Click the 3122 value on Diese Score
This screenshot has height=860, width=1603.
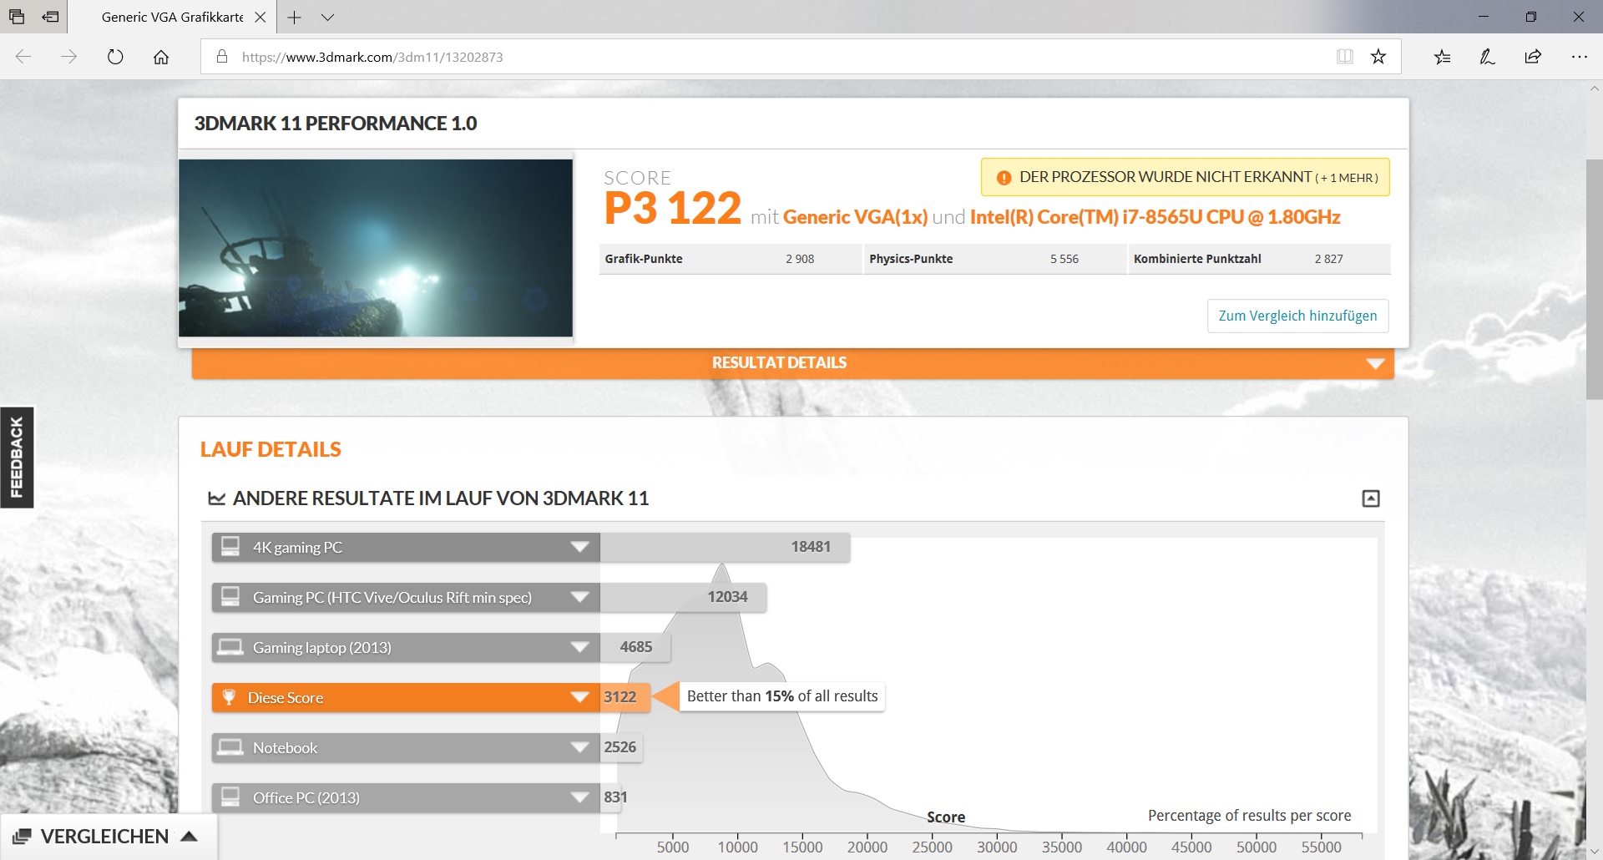tap(619, 697)
